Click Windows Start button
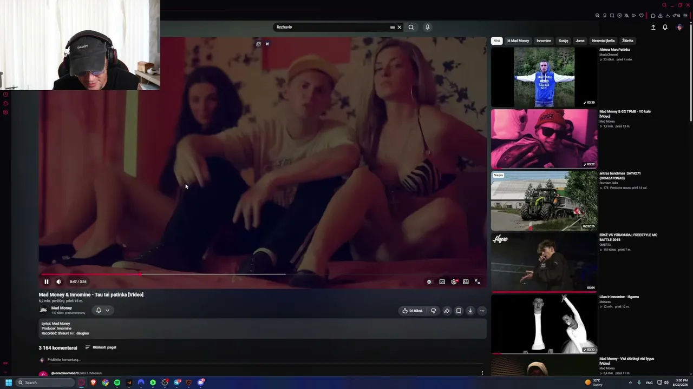This screenshot has height=389, width=693. click(9, 383)
